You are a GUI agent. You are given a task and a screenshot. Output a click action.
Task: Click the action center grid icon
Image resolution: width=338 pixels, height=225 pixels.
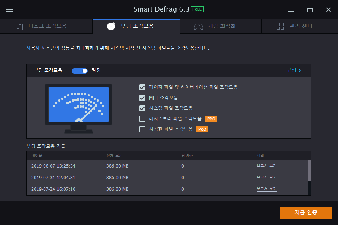click(x=280, y=26)
